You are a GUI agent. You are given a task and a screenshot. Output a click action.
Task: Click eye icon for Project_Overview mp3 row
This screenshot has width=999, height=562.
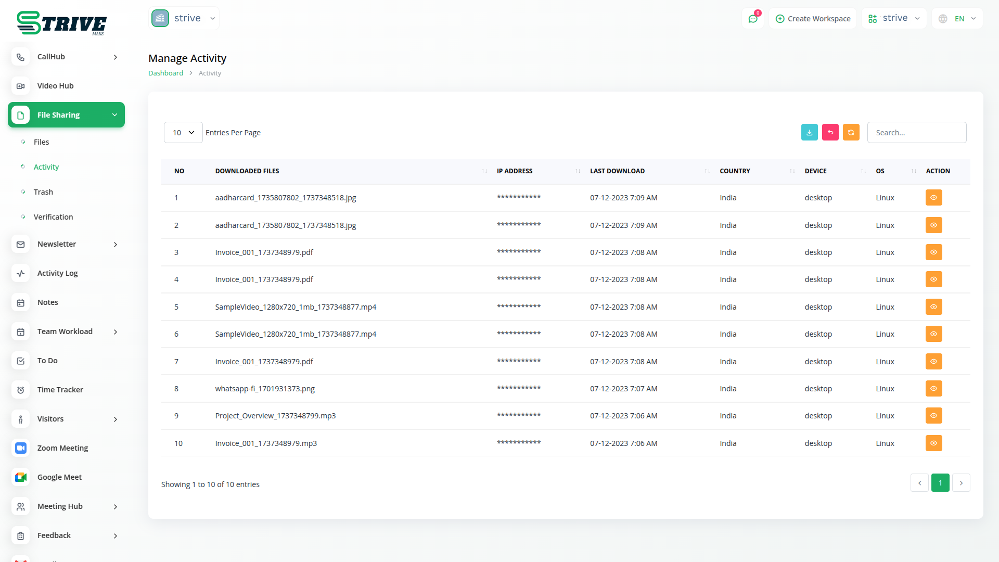[x=933, y=416]
